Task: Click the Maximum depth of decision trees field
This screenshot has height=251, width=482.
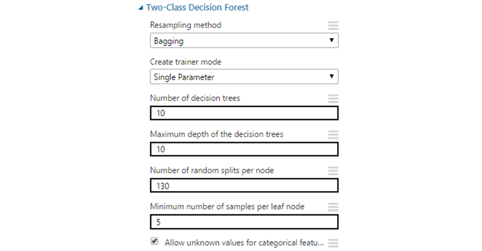Action: coord(244,149)
